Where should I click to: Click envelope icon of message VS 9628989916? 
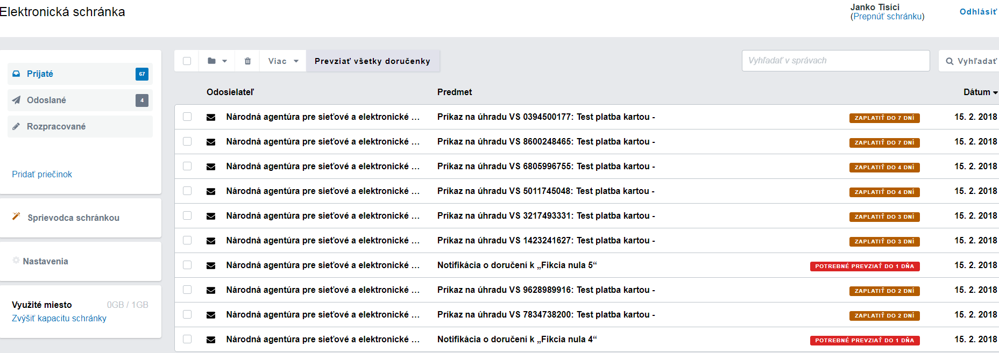pos(211,290)
